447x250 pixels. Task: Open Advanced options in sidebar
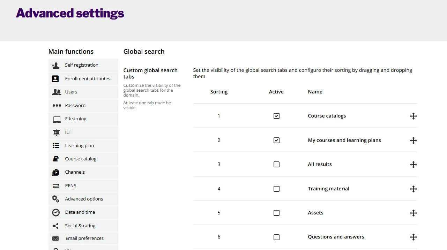pos(84,199)
